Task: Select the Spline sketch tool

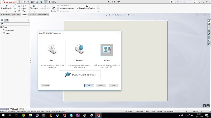Action: tap(23, 6)
